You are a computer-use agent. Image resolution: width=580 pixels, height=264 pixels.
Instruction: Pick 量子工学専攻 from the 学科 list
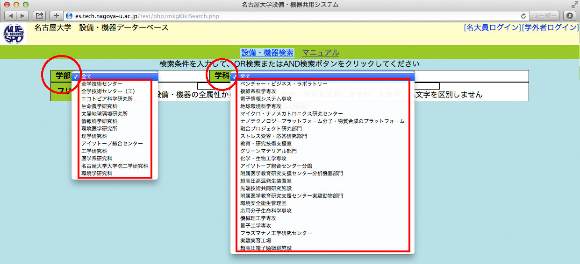tap(258, 226)
